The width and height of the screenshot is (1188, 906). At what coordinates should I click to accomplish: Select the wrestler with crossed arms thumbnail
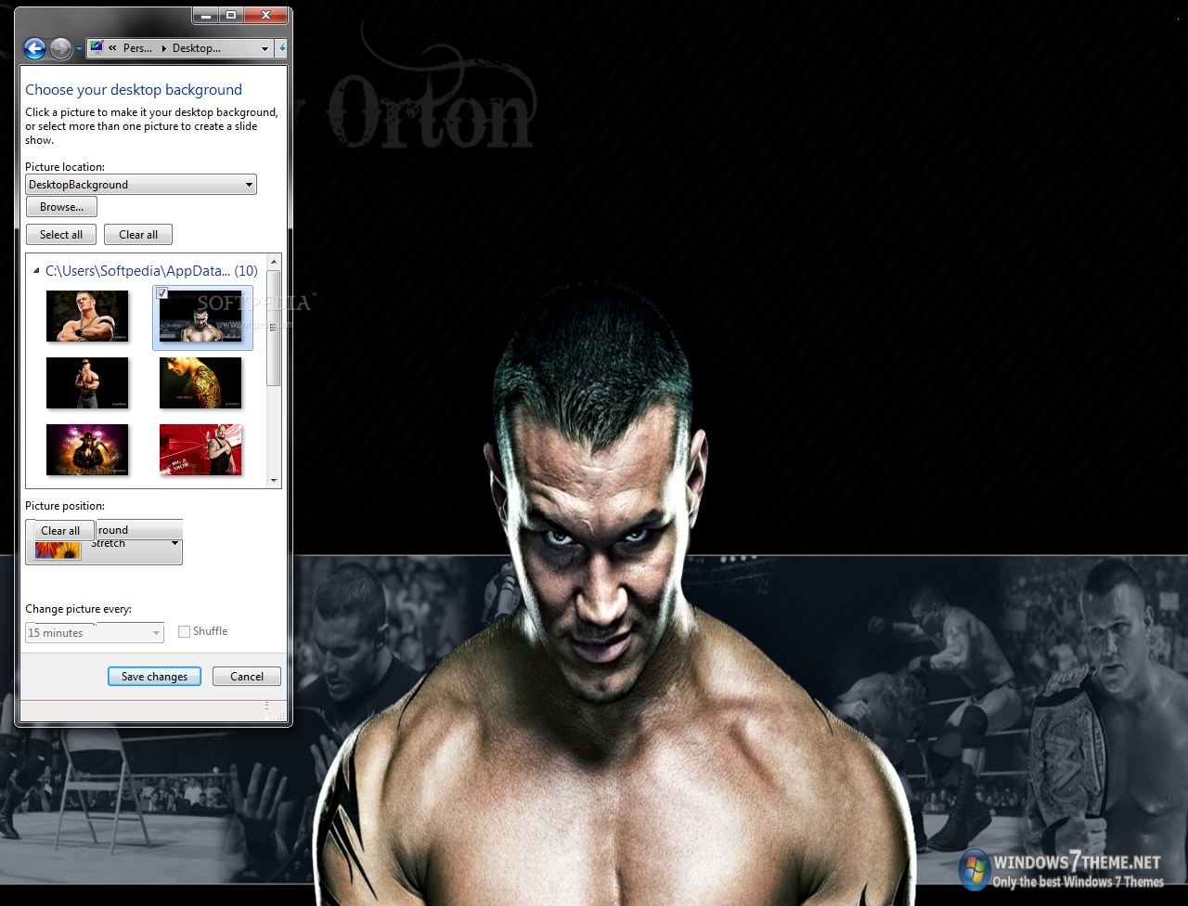click(x=87, y=317)
